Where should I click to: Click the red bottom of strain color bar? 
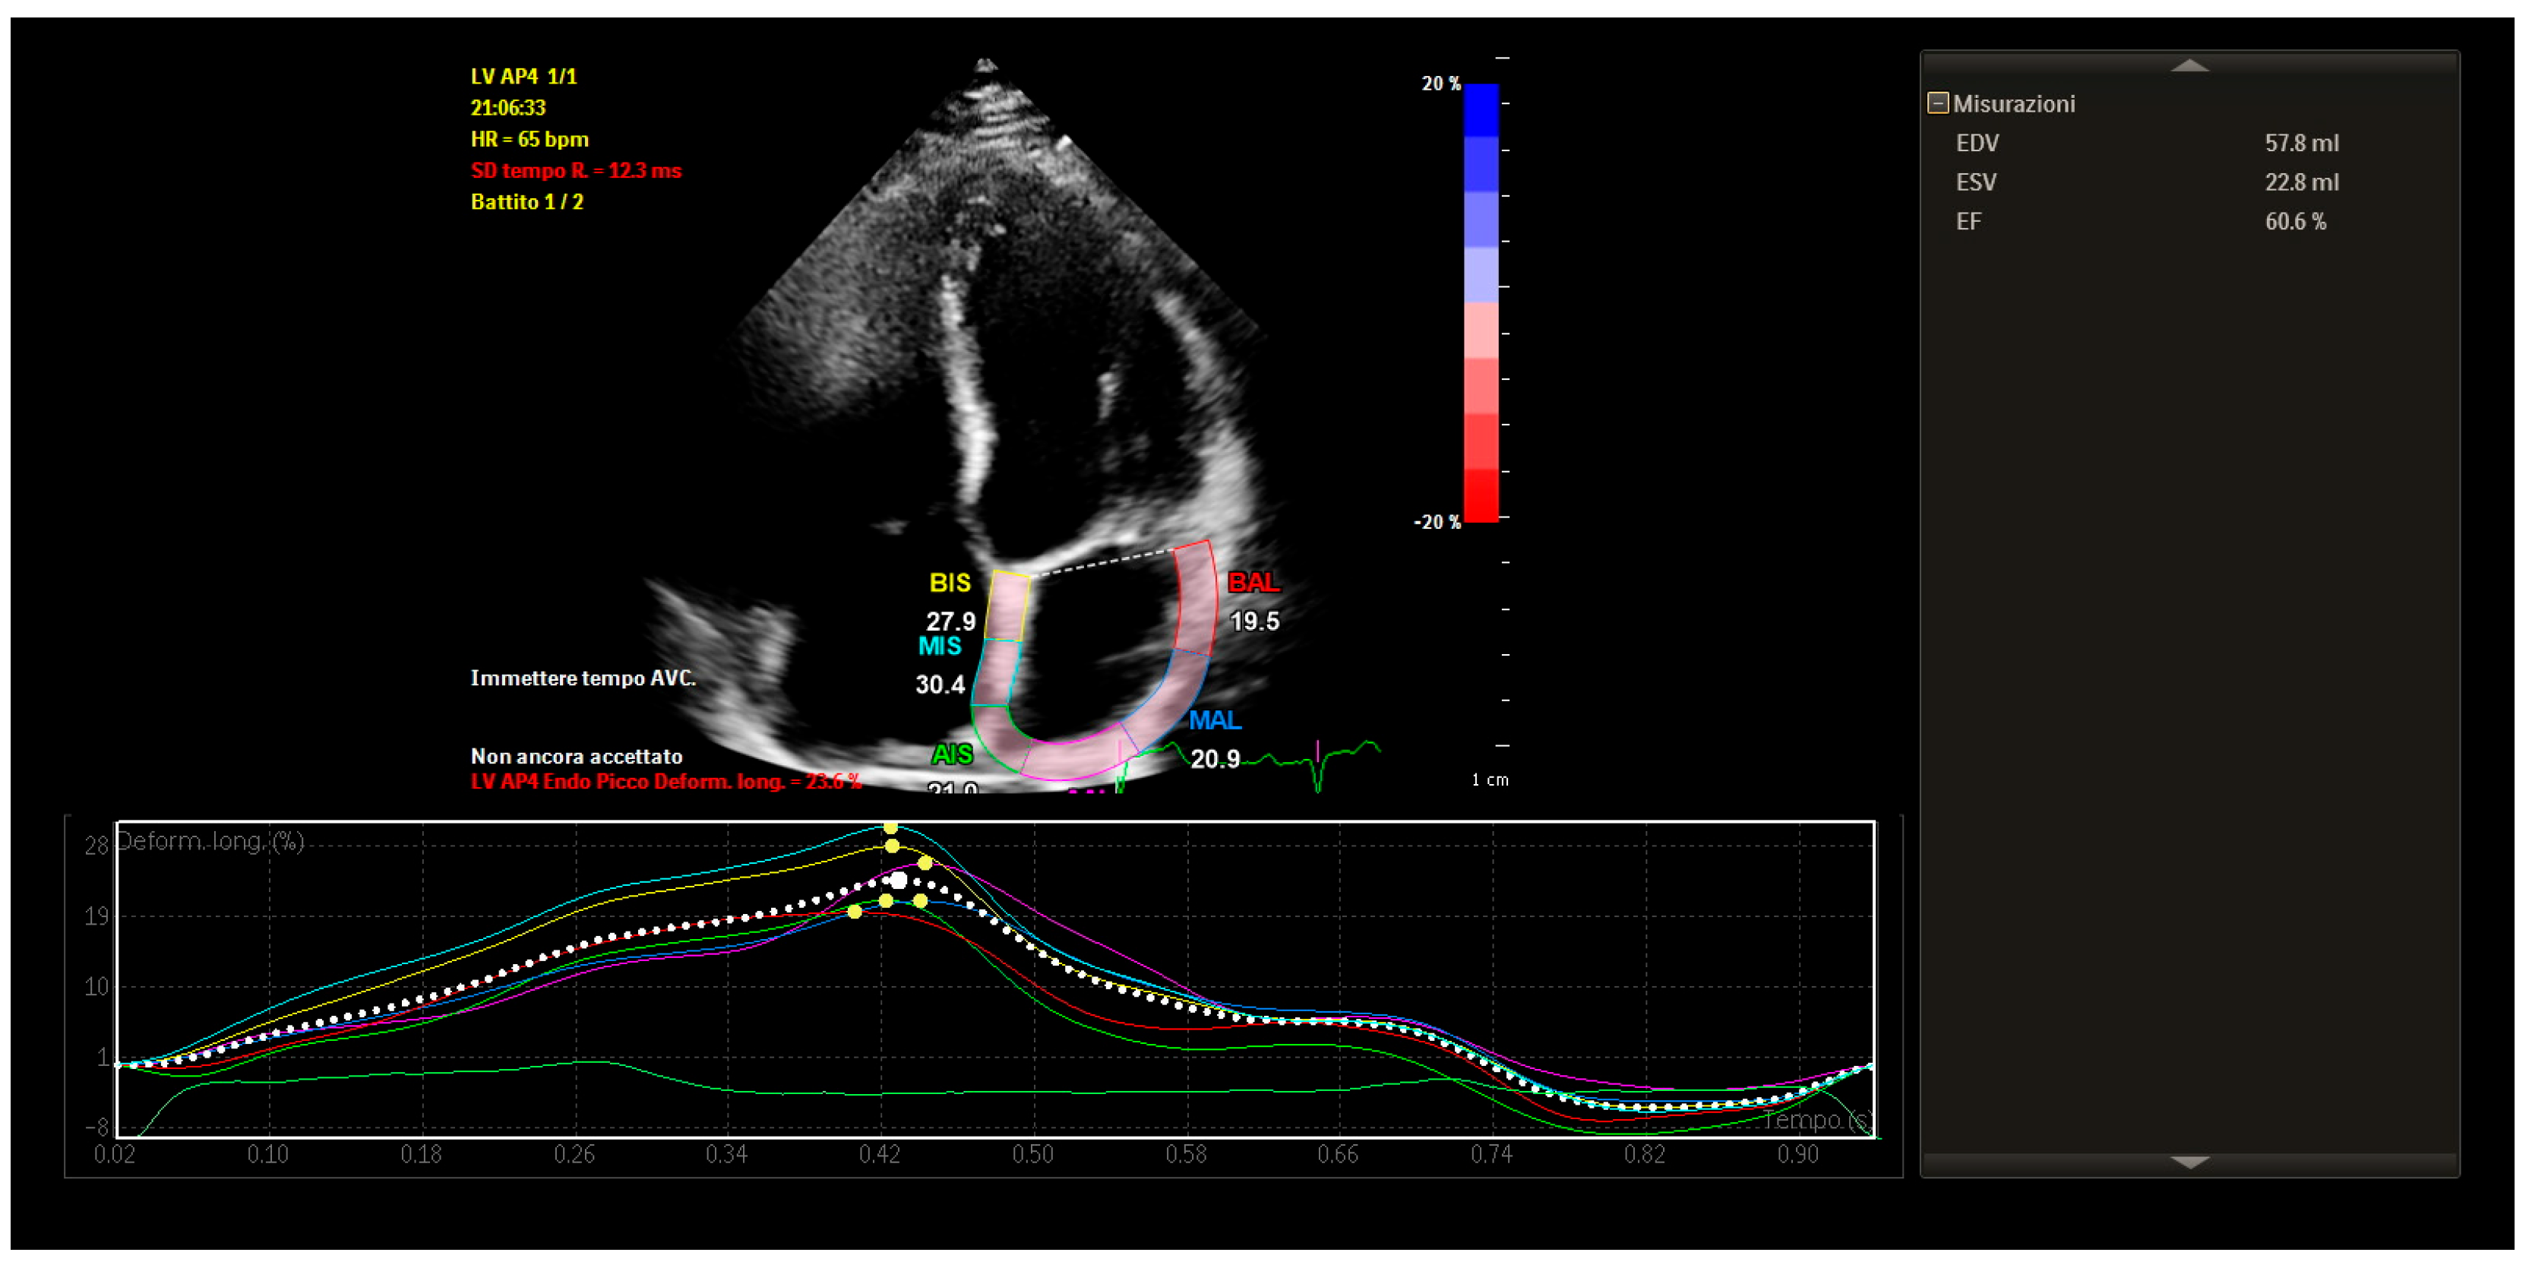(1481, 496)
